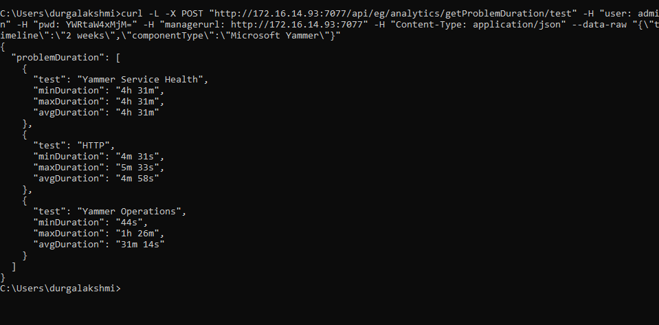
Task: Click the "Yammer Service Health" test value
Action: 142,80
